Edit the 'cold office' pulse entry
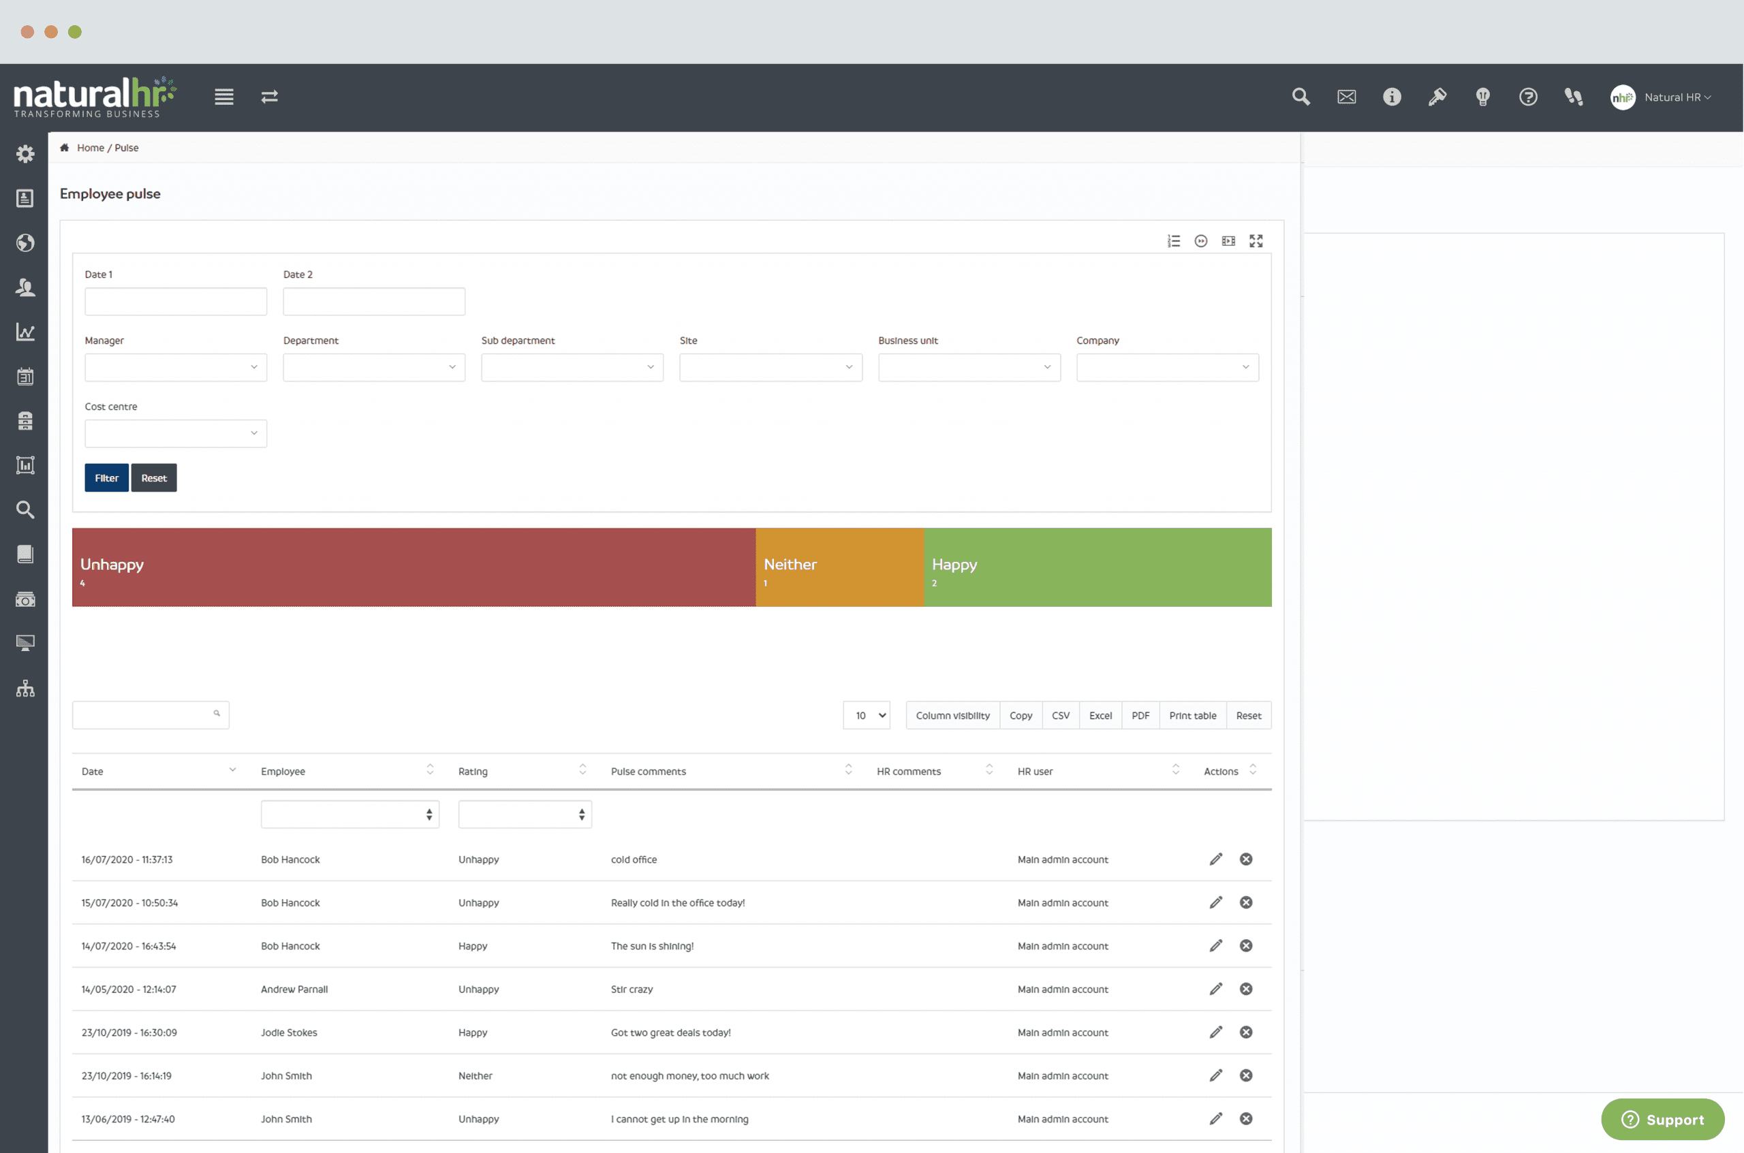Viewport: 1744px width, 1153px height. [1216, 859]
